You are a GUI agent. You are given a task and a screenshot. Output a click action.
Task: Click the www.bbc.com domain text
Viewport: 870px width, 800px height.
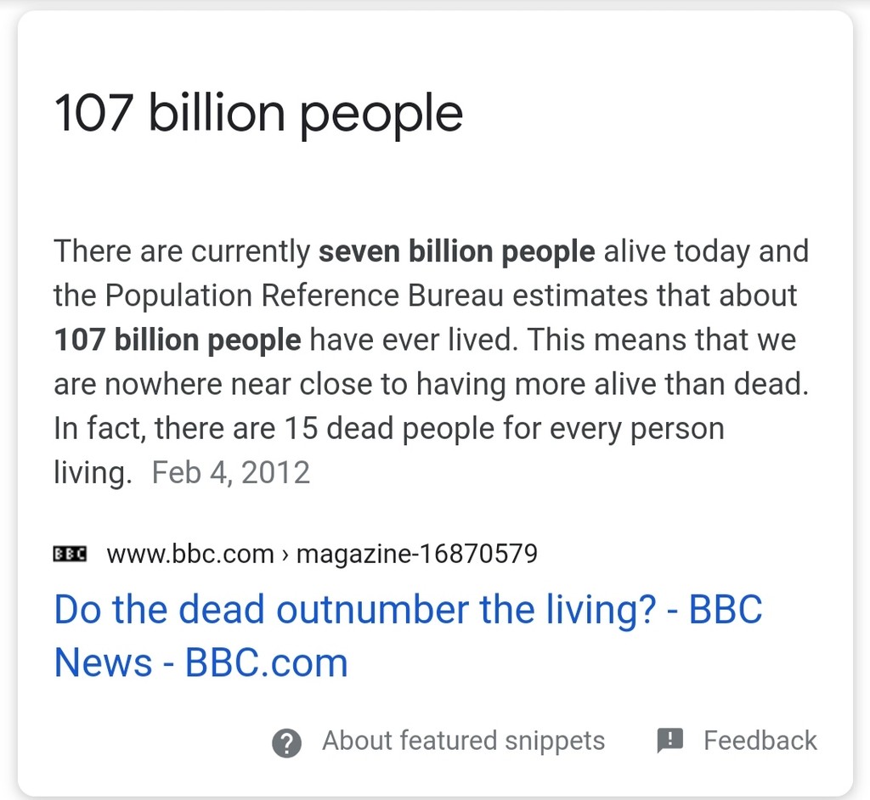[x=190, y=554]
